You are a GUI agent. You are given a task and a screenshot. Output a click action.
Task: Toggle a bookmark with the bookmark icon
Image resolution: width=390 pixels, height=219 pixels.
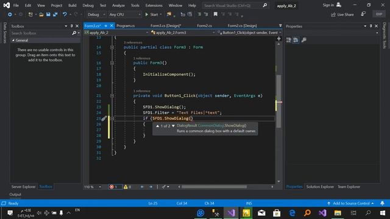coord(215,15)
